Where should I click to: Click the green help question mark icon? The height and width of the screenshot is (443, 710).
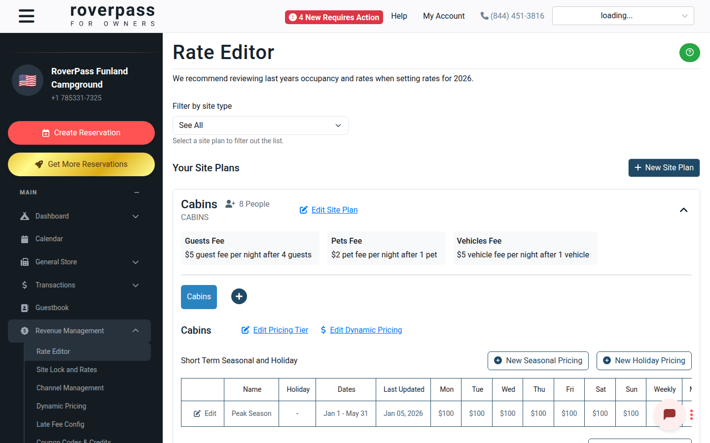[x=689, y=52]
